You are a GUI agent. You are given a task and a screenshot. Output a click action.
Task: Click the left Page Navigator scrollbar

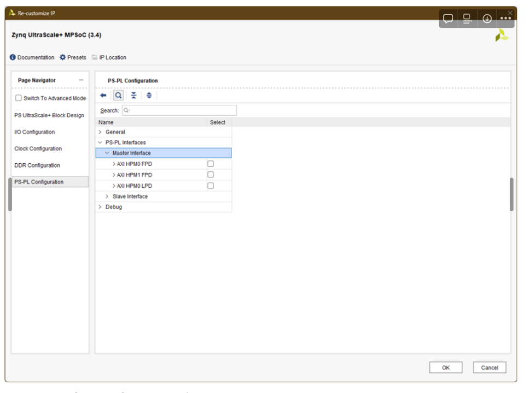point(10,194)
